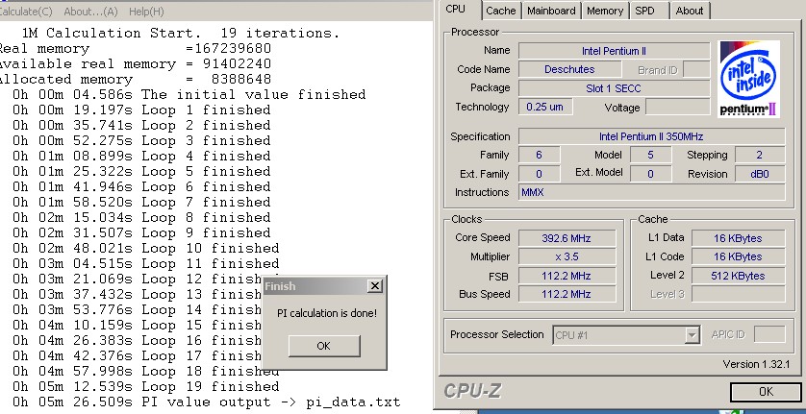Click the Specification field Intel Pentium II 350MHz

point(651,136)
